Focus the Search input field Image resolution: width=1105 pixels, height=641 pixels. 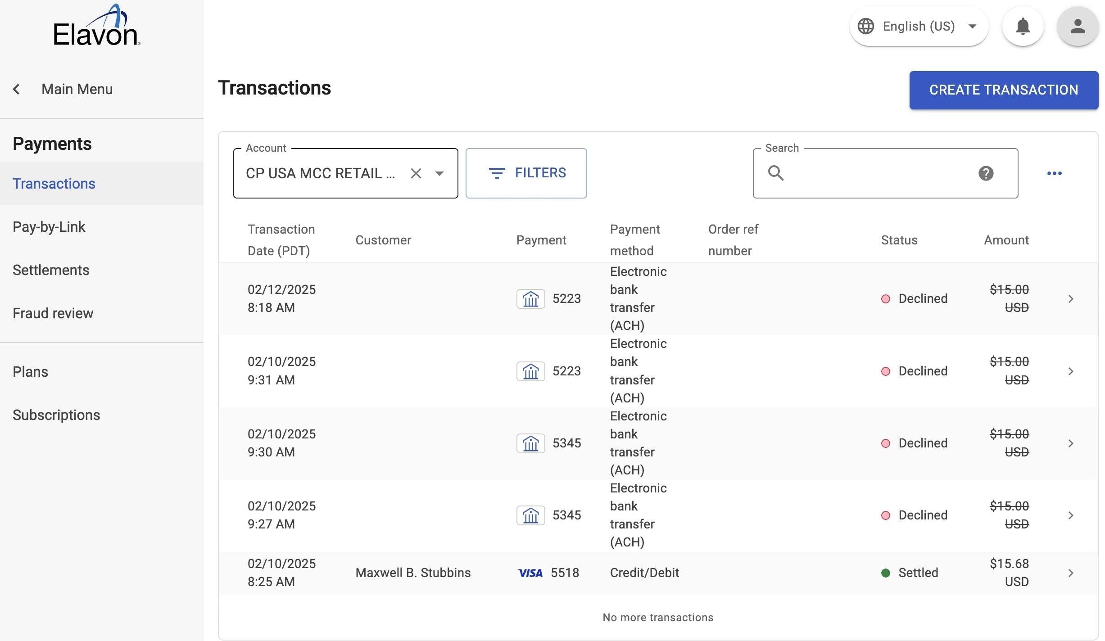(878, 173)
